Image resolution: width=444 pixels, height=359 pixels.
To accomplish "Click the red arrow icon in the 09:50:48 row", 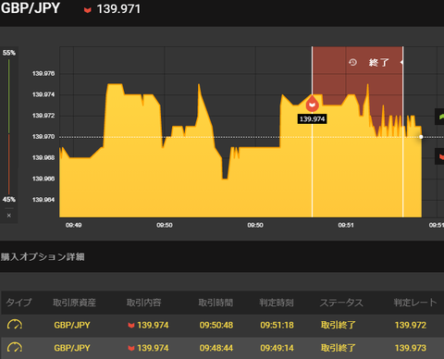I will tap(131, 325).
